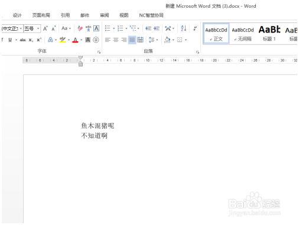Image resolution: width=299 pixels, height=225 pixels.
Task: Open the Change Case Aa dropdown
Action: coord(66,28)
